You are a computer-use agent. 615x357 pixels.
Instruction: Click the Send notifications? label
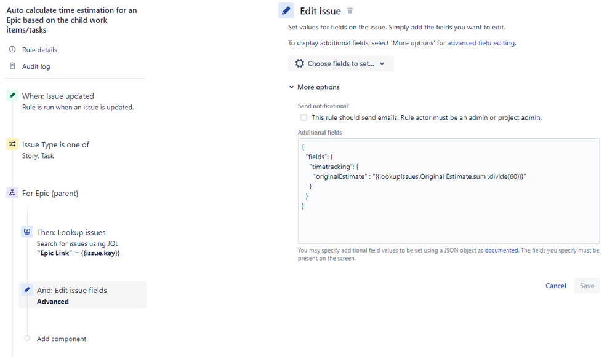(x=323, y=106)
